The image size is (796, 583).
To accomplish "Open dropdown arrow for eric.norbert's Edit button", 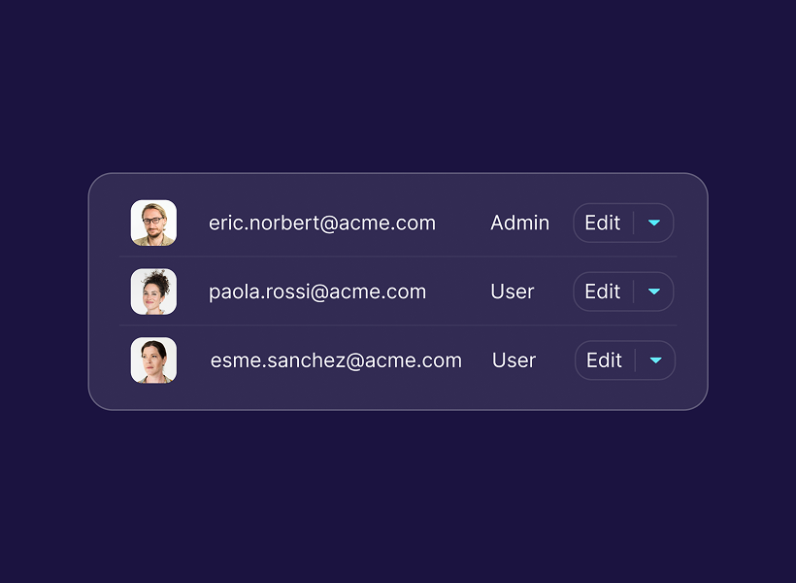I will pos(654,223).
